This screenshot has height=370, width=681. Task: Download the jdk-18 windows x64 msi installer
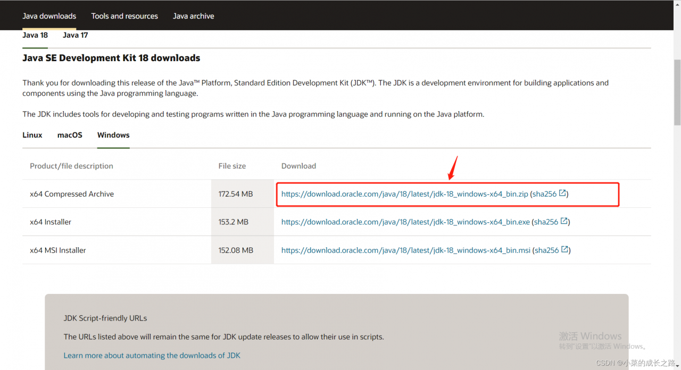405,250
